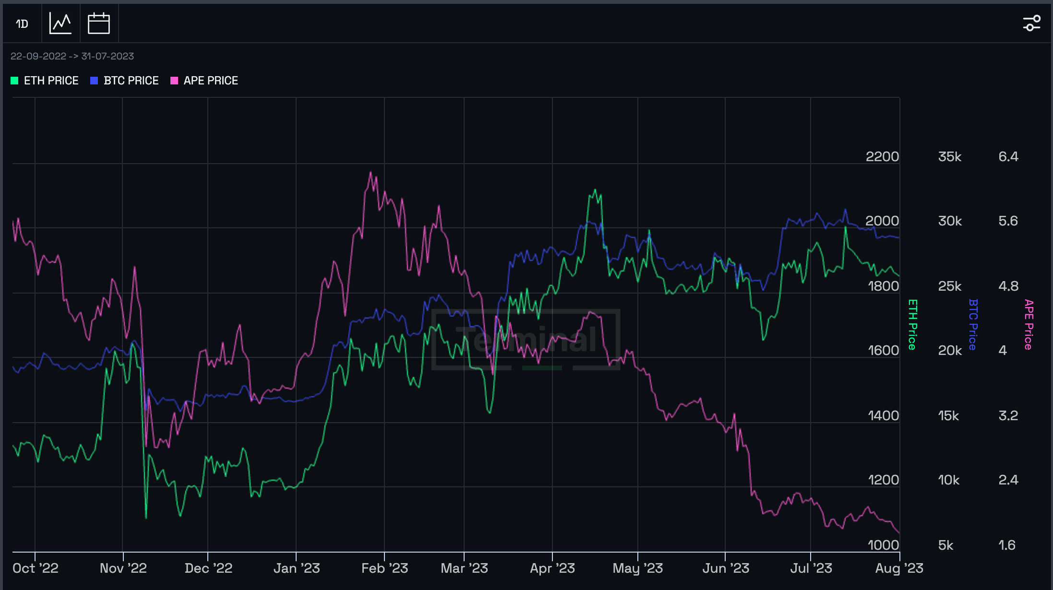The width and height of the screenshot is (1053, 590).
Task: Click the Jun '23 x-axis label
Action: [726, 568]
